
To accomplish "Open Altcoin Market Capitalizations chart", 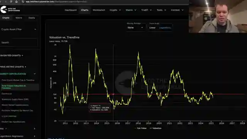I will [15, 105].
